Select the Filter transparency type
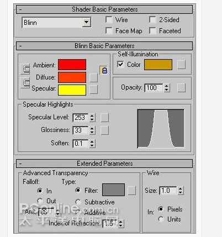Image resolution: width=222 pixels, height=237 pixels. [x=78, y=190]
